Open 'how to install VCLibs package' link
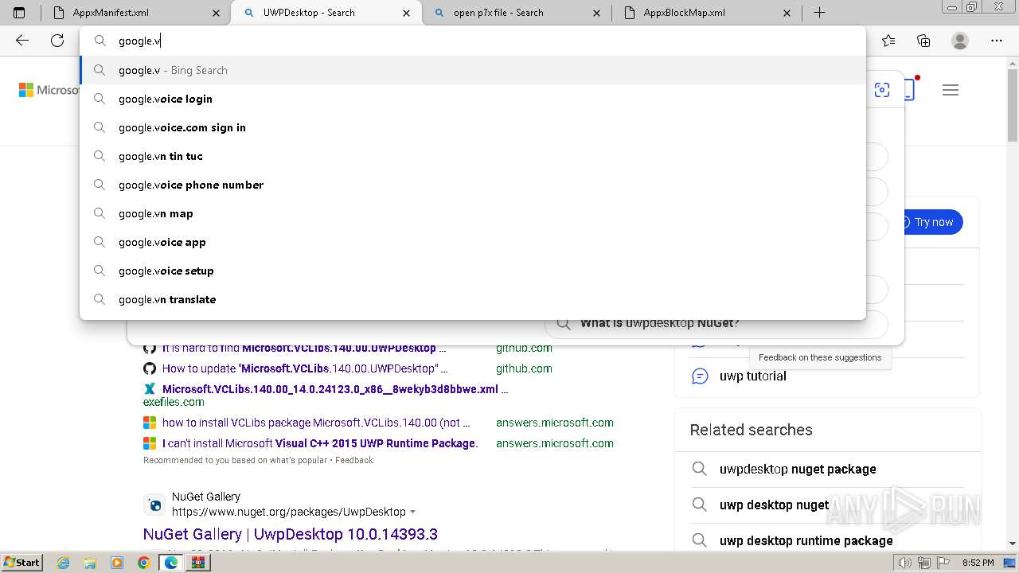The width and height of the screenshot is (1019, 573). (316, 423)
